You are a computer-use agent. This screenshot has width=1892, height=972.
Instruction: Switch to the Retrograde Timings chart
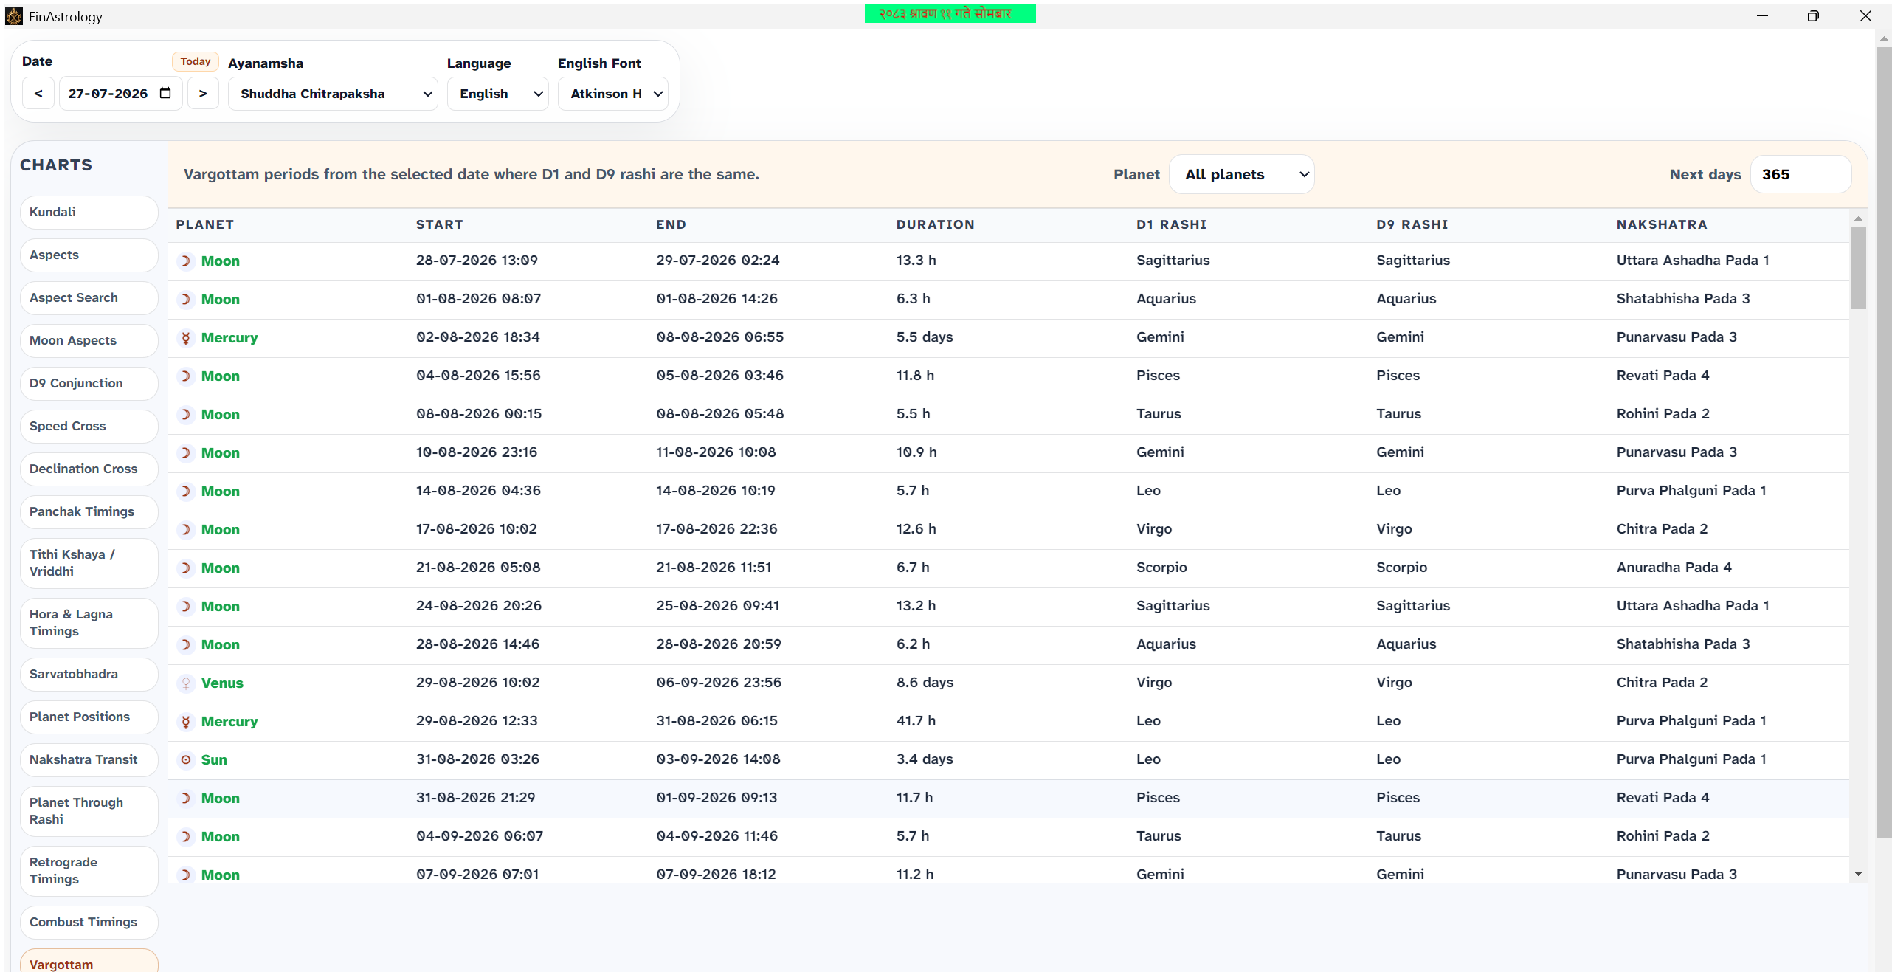pyautogui.click(x=89, y=871)
